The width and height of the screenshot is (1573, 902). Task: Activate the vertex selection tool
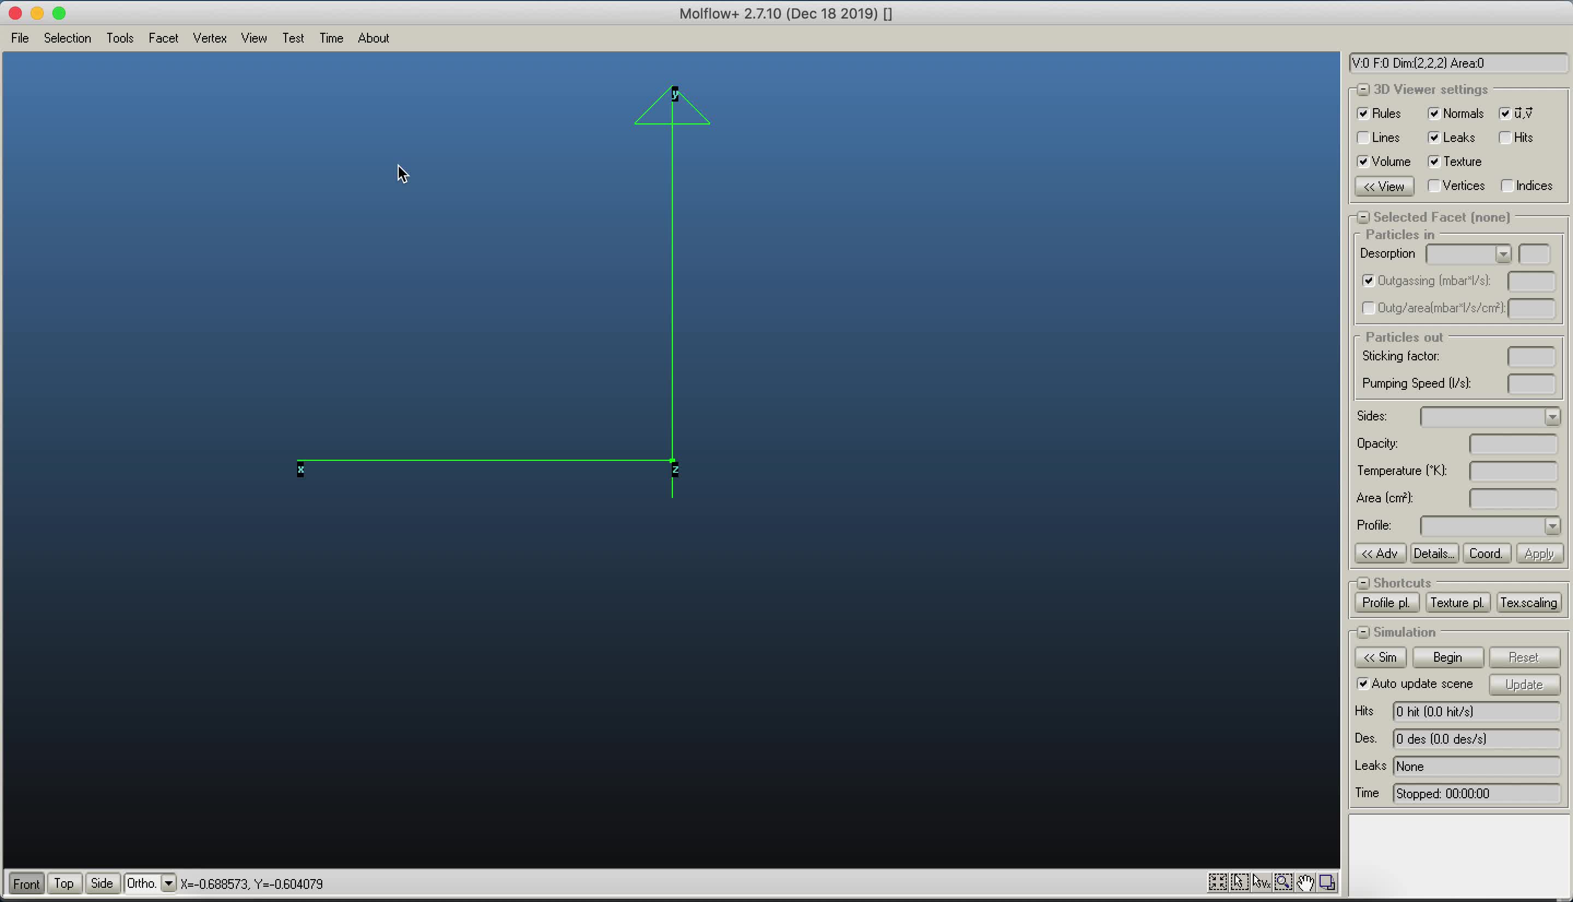pyautogui.click(x=1261, y=882)
